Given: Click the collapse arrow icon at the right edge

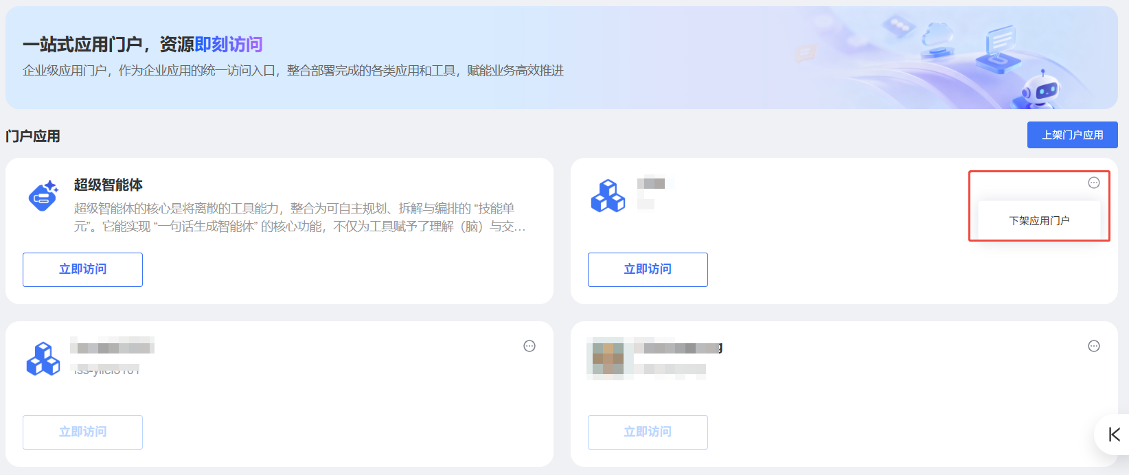Looking at the screenshot, I should 1114,434.
